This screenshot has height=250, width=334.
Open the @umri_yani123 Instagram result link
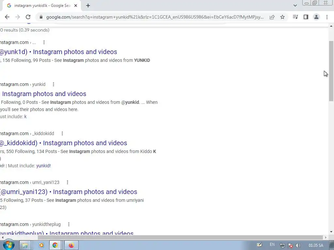tap(68, 192)
